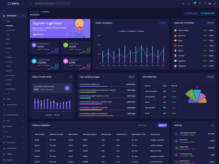Open the Crypto dashboard item
The height and width of the screenshot is (164, 219).
click(x=9, y=48)
